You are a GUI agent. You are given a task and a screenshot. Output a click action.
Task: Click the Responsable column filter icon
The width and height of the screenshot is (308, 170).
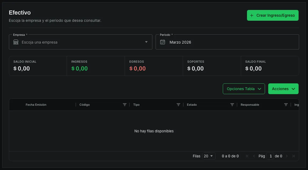[x=286, y=105]
